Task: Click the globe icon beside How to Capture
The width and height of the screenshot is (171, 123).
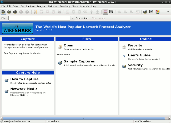Action: point(7,81)
